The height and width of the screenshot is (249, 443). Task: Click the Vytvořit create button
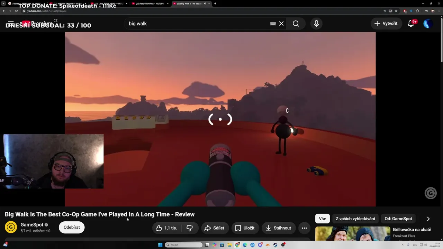click(x=386, y=24)
